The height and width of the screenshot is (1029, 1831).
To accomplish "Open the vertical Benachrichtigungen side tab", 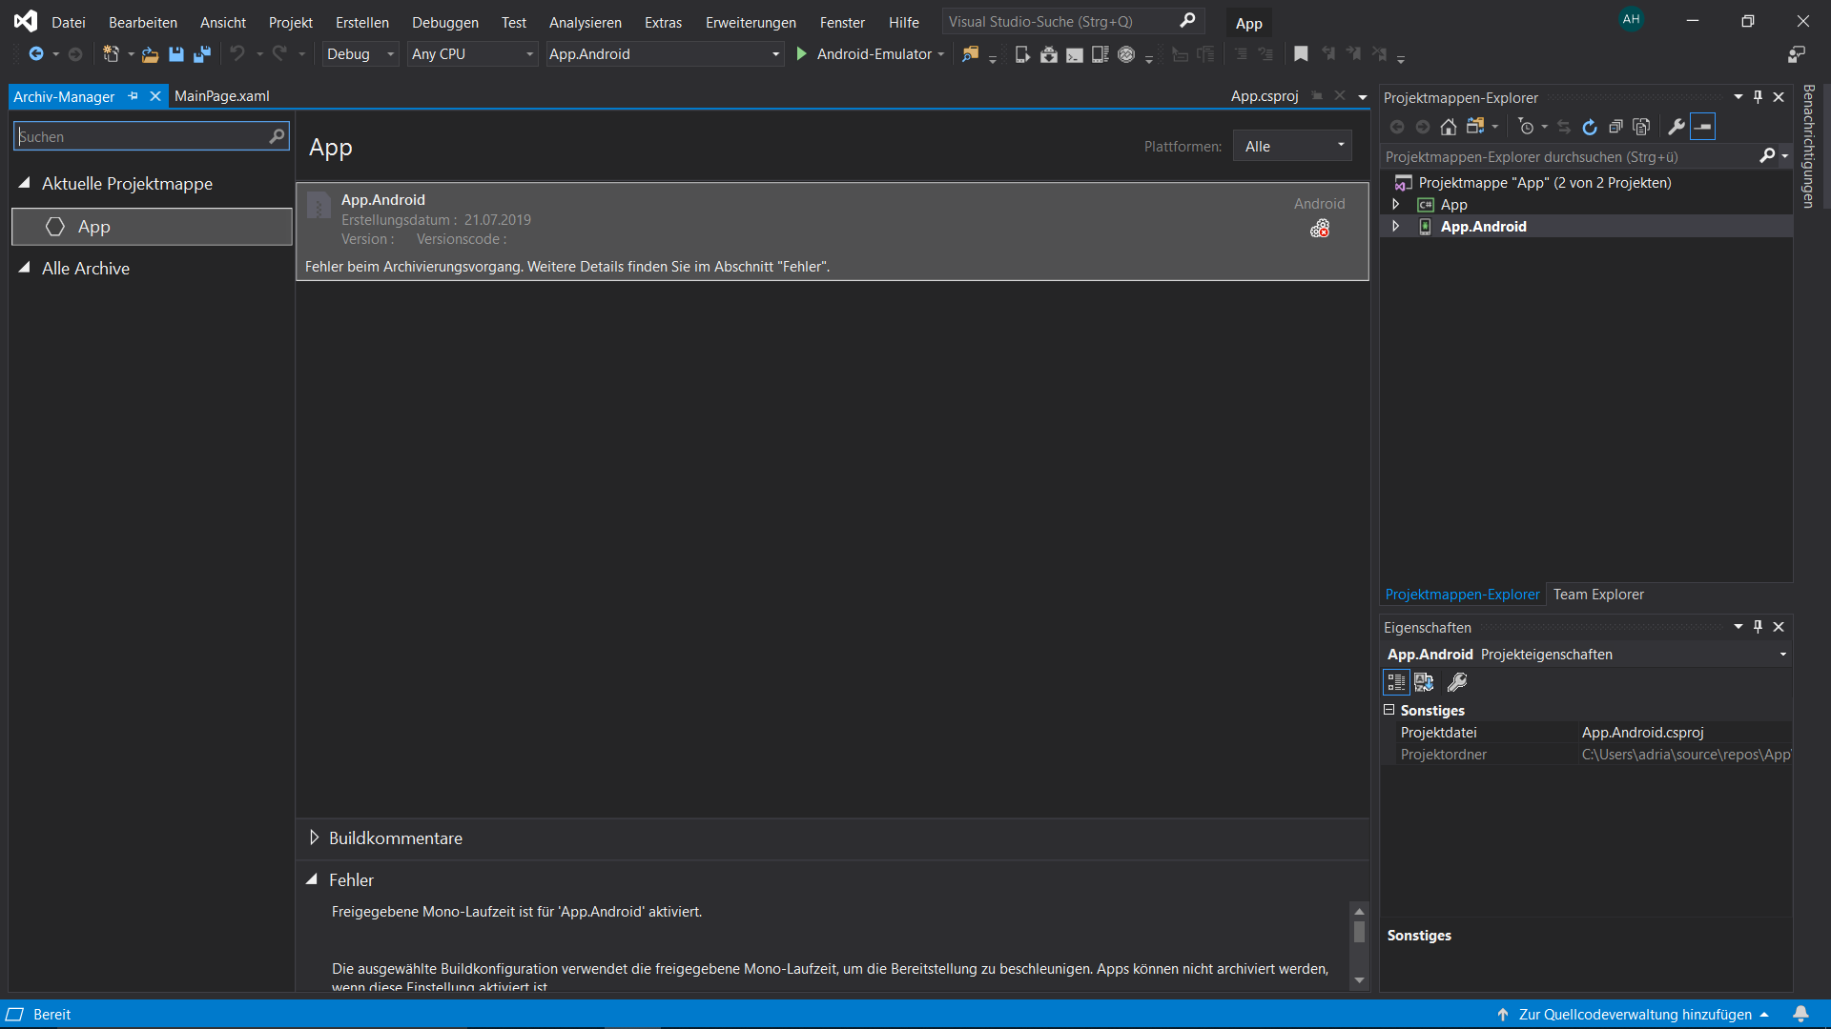I will pyautogui.click(x=1808, y=146).
